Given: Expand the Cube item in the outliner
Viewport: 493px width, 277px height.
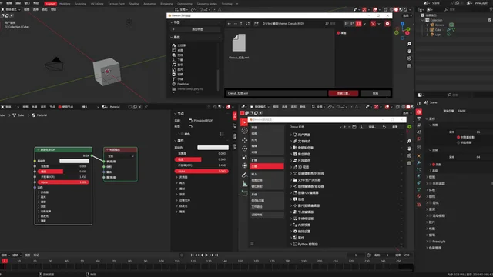Looking at the screenshot, I should (428, 30).
